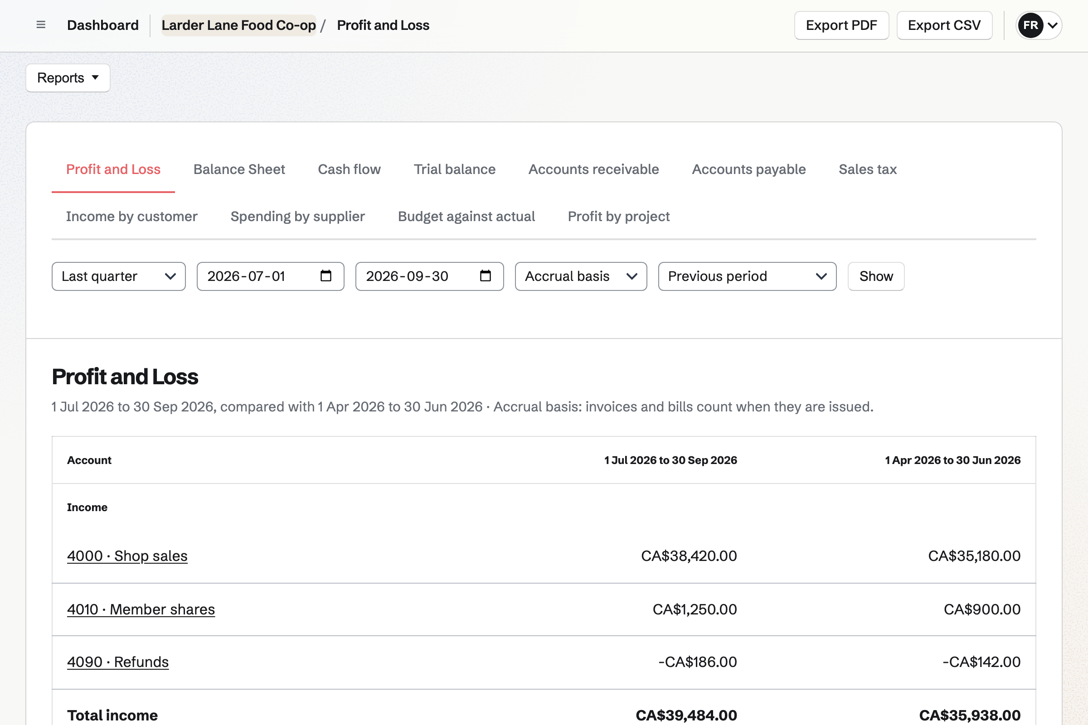The image size is (1088, 725).
Task: Open the 4000 · Shop sales account
Action: point(127,556)
